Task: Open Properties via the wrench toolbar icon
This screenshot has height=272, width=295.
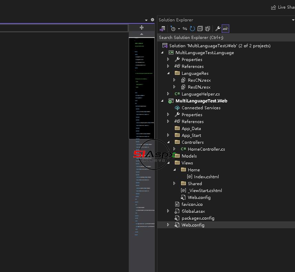Action: tap(218, 29)
